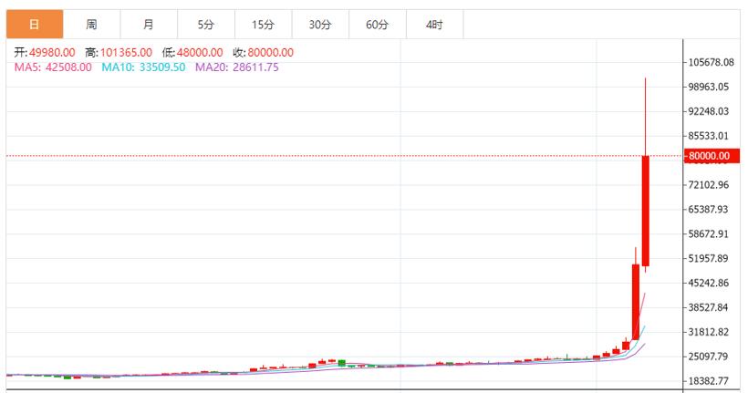Click the MA10 33509.50 indicator label
748x393 pixels.
(143, 67)
